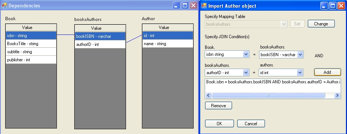This screenshot has width=347, height=134.
Task: Open the id int dropdown under authors.
Action: (300, 72)
